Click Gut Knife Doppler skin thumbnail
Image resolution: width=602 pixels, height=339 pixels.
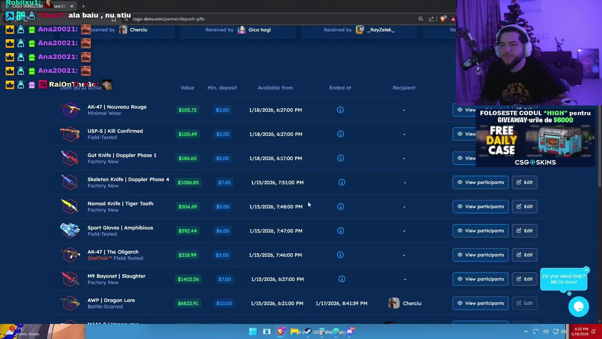pos(70,158)
